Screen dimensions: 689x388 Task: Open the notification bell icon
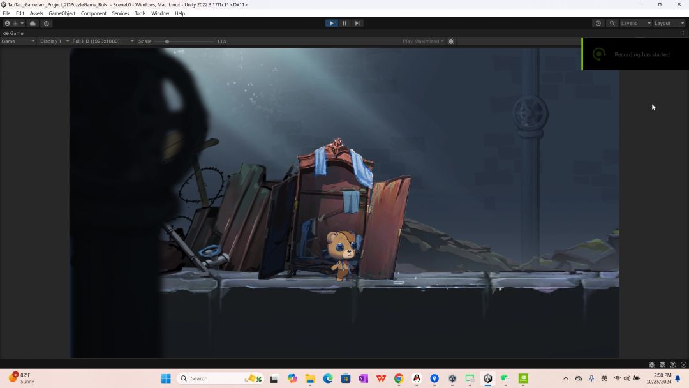(678, 378)
